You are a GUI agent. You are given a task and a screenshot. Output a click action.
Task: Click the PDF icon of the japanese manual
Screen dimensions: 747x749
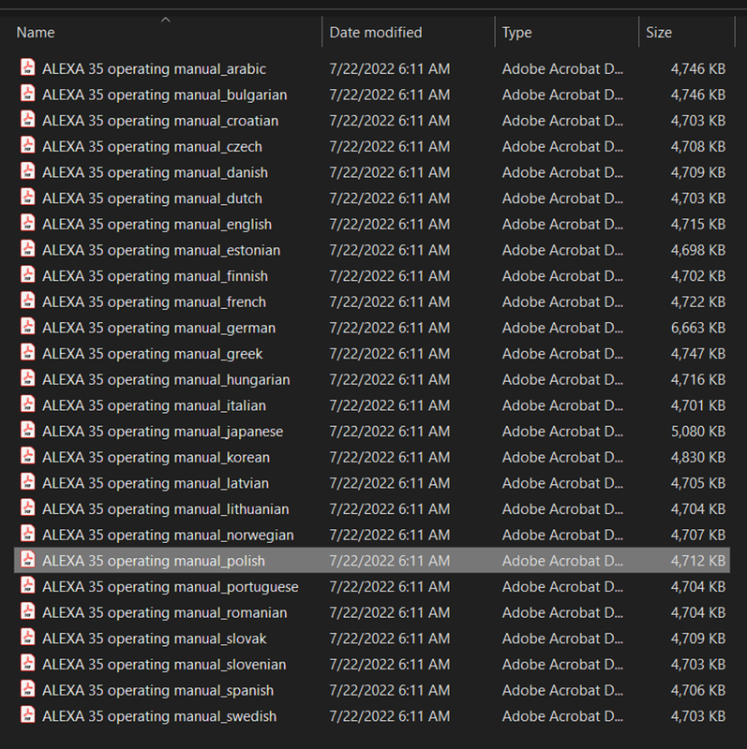point(28,430)
